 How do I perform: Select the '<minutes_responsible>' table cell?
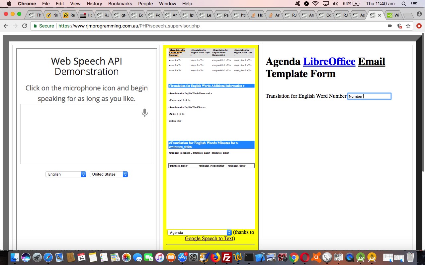click(x=212, y=166)
